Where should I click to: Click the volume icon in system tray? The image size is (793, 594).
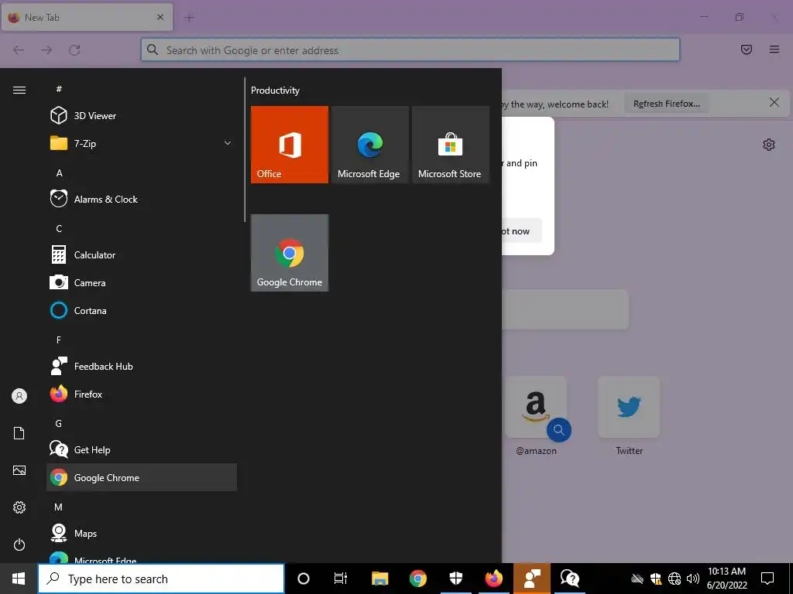pos(693,579)
